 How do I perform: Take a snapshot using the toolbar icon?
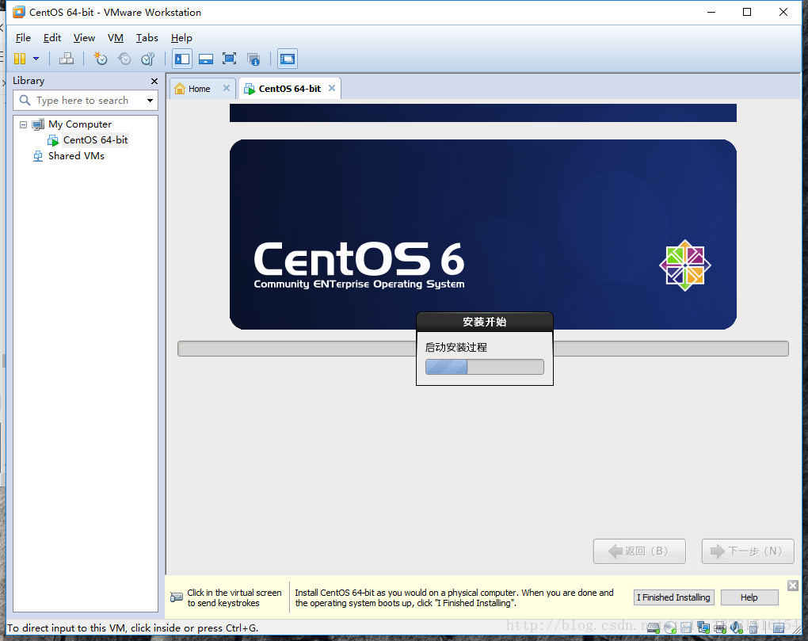[101, 59]
